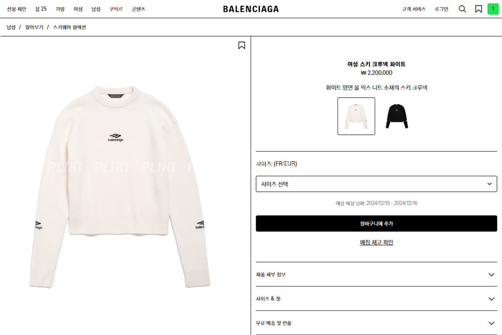This screenshot has height=335, width=502.
Task: Expand the 무료 배송 및 반품 section
Action: [x=376, y=323]
